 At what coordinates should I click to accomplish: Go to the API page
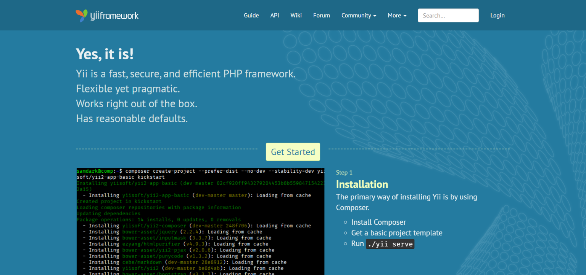click(275, 16)
